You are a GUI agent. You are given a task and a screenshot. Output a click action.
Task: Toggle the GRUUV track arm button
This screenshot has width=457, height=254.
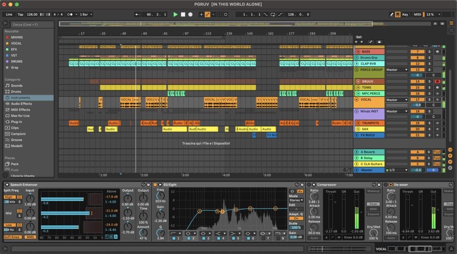click(x=437, y=81)
